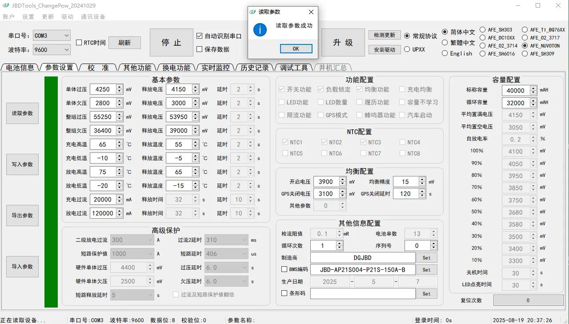Click Set next to the 制造商 field
Viewport: 569px width, 324px height.
[426, 257]
